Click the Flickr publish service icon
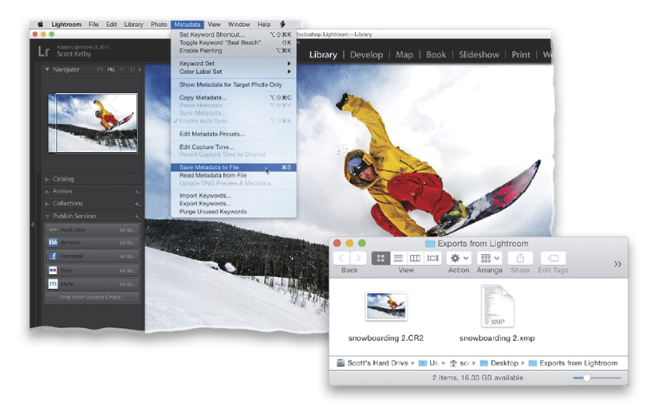Screen dimensions: 658x414 tap(53, 270)
